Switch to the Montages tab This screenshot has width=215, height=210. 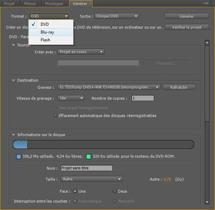[54, 4]
